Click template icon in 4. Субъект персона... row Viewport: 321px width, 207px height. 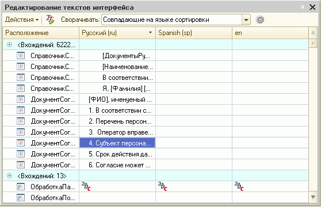tap(21, 143)
